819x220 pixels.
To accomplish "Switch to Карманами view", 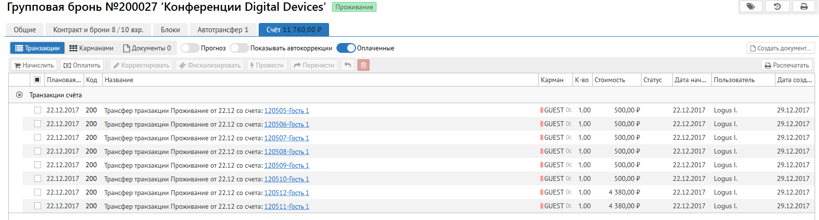I will point(91,48).
